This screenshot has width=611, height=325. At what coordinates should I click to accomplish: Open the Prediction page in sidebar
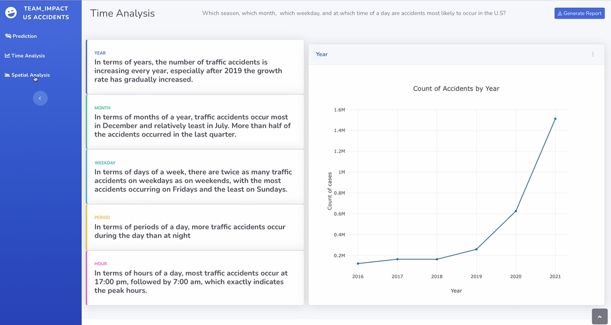click(25, 36)
